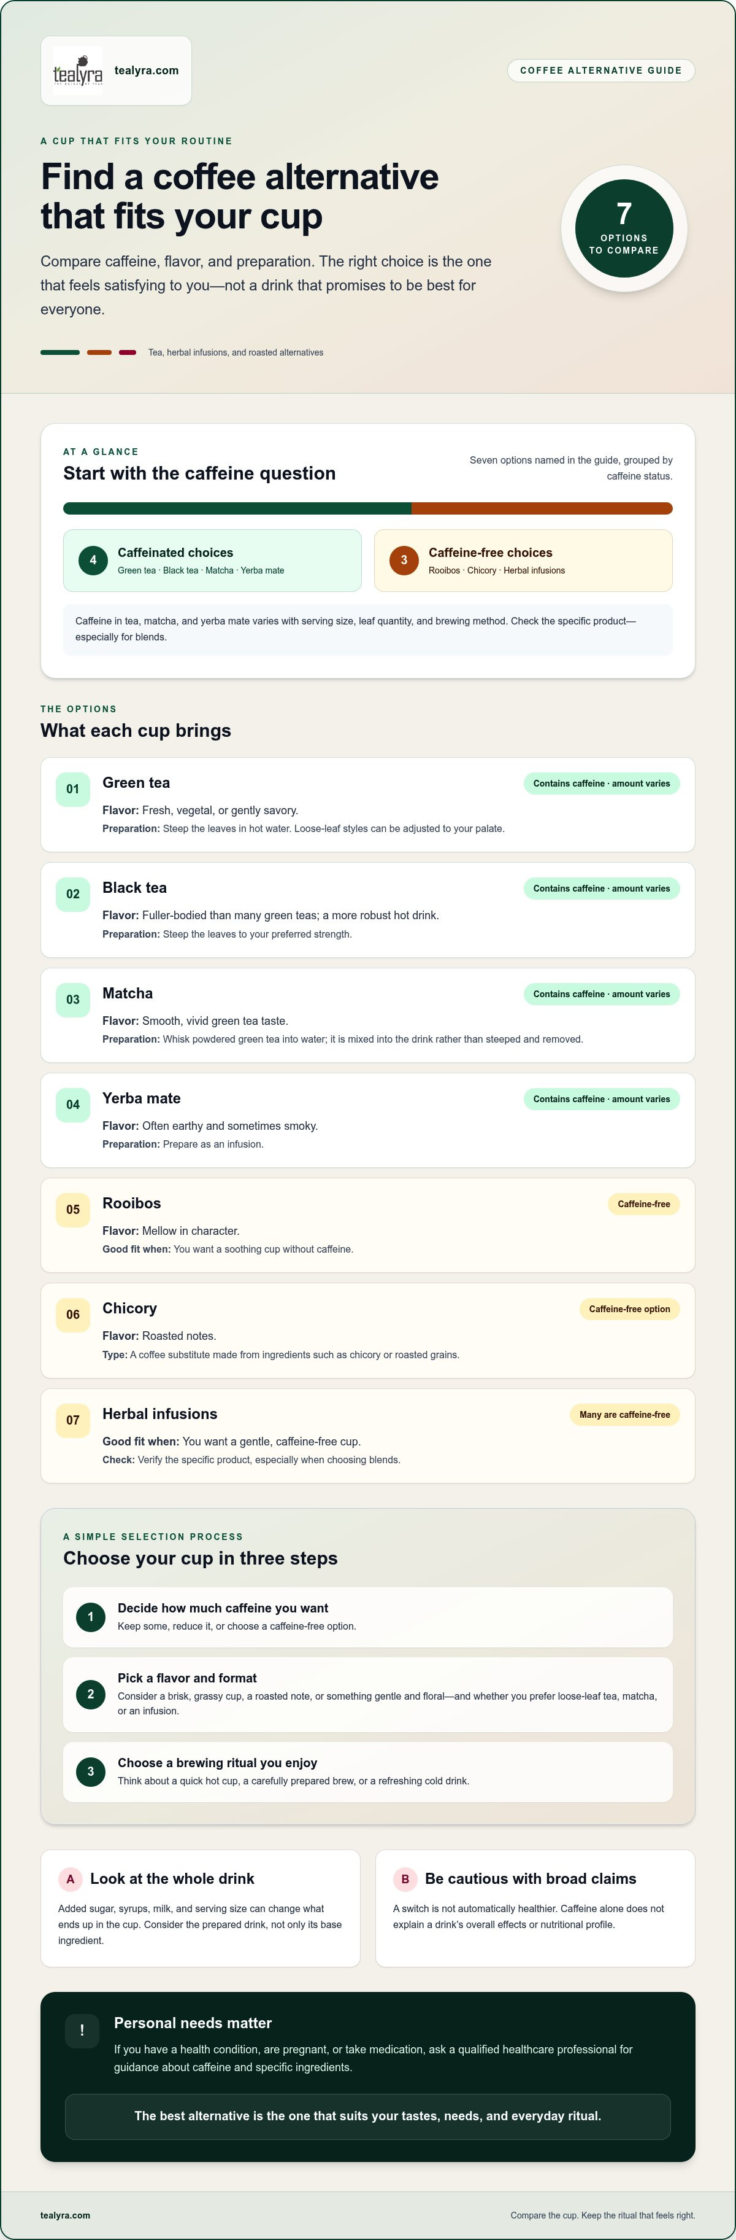Click the exclamation mark icon

click(83, 2031)
